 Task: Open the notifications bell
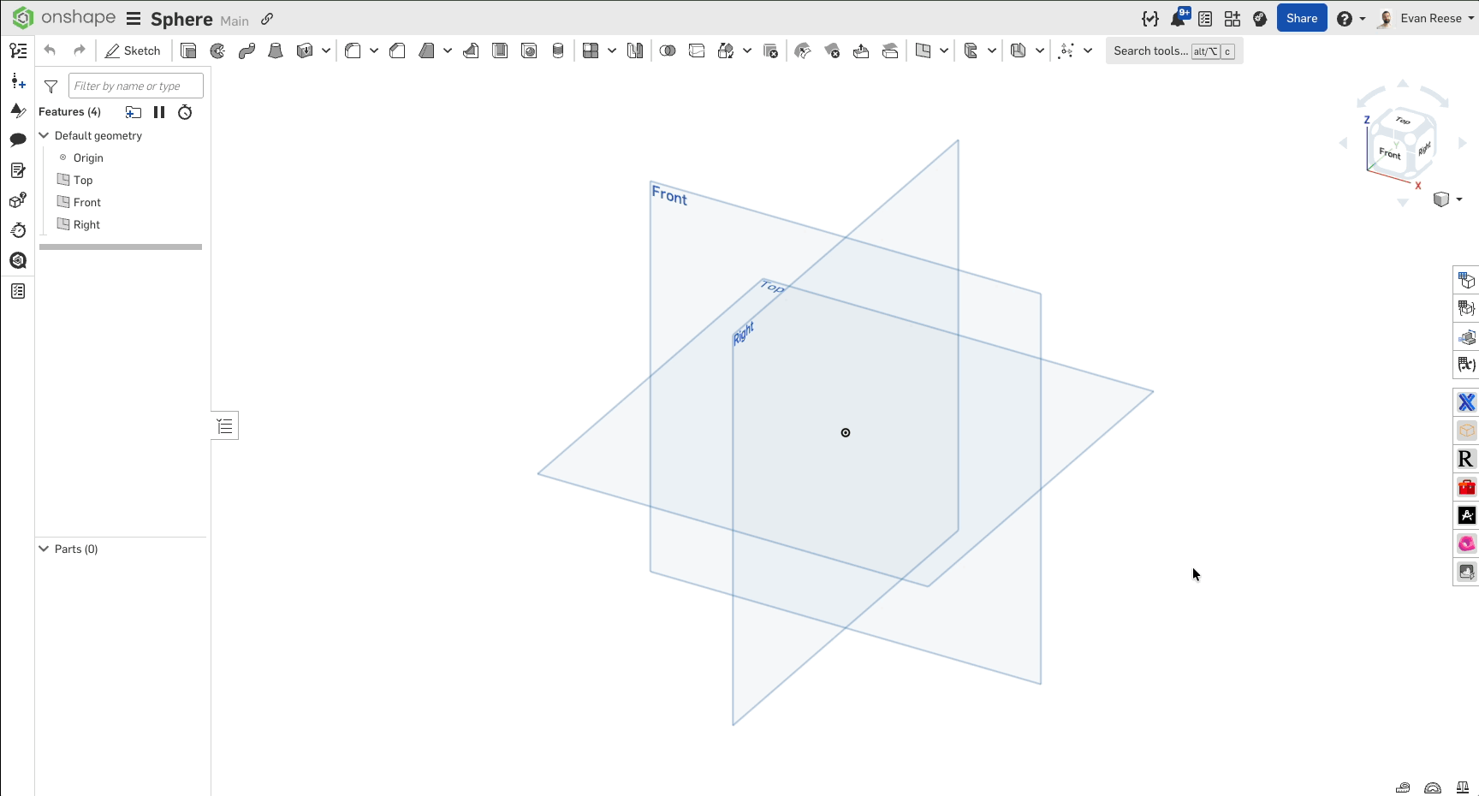click(1178, 19)
